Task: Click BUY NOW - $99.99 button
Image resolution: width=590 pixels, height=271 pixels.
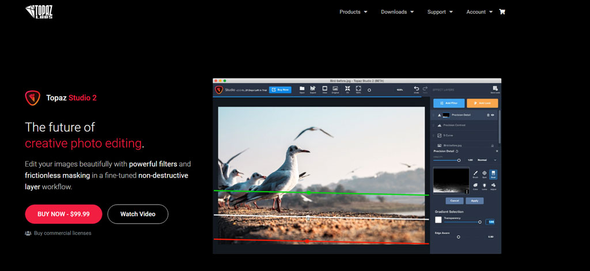Action: pos(63,214)
